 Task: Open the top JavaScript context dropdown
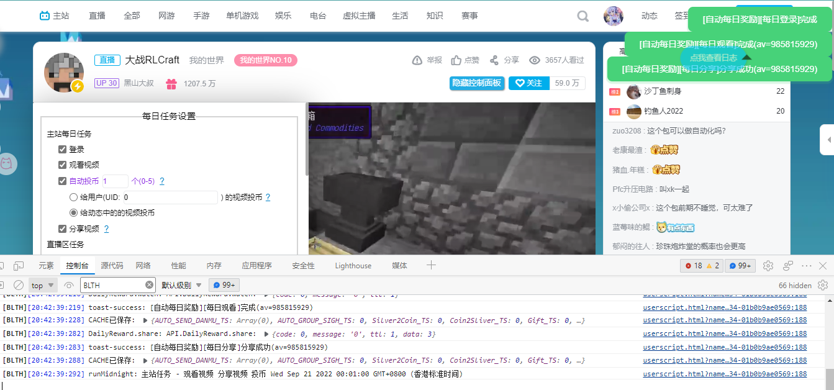pos(43,286)
